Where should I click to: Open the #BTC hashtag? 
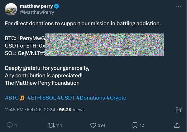point(12,98)
